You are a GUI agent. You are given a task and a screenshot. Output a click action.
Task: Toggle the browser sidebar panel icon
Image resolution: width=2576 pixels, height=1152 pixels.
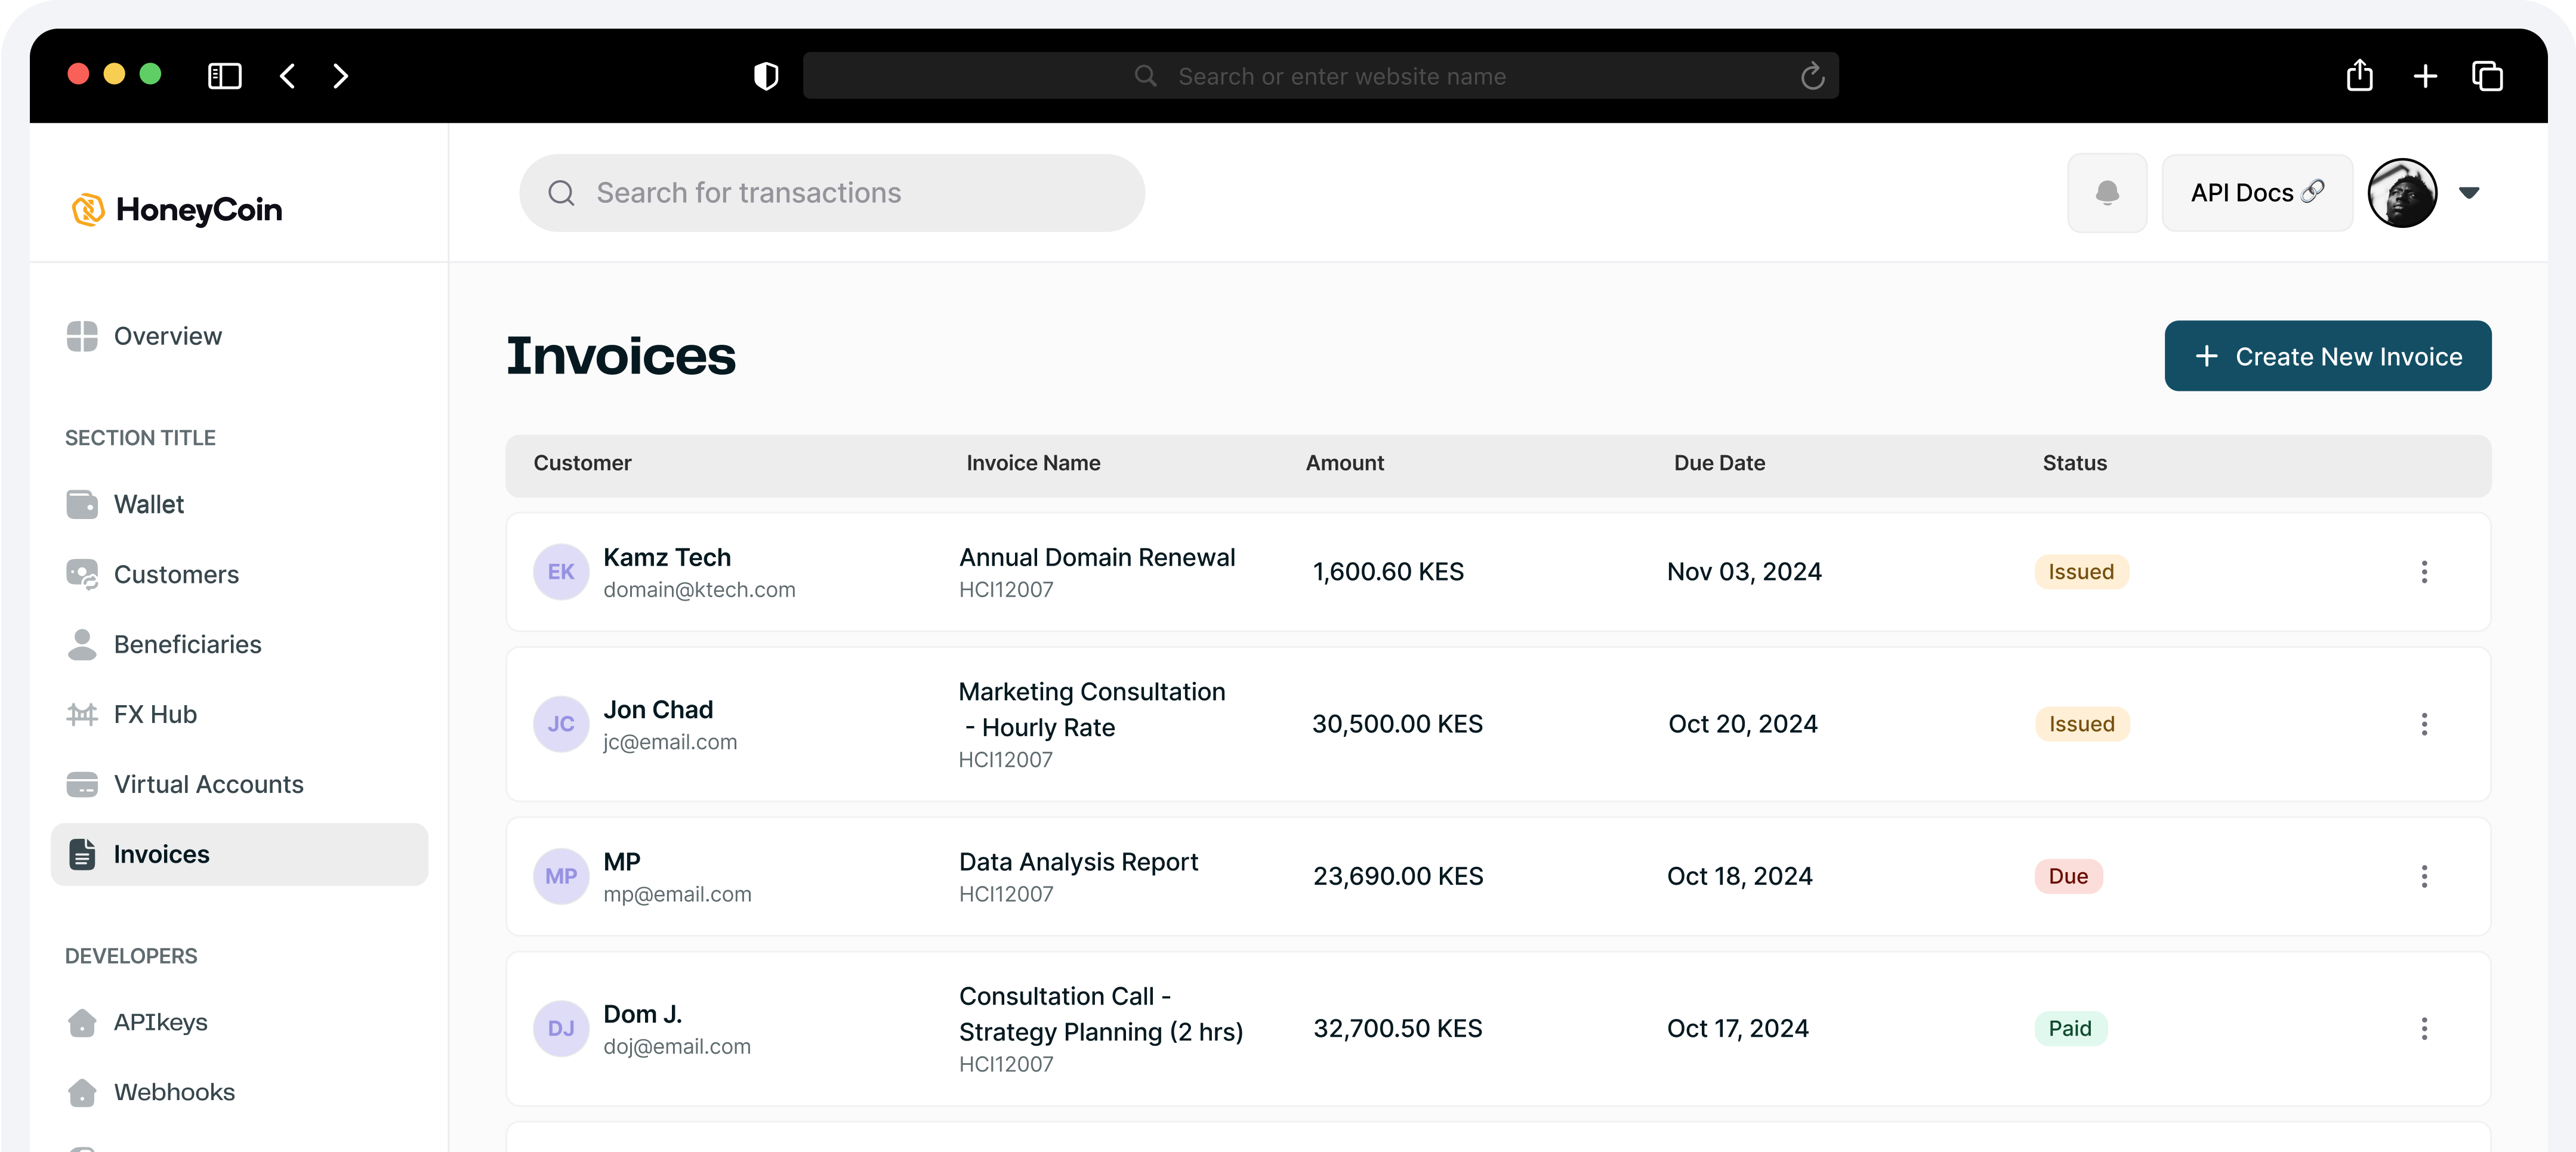pos(224,76)
